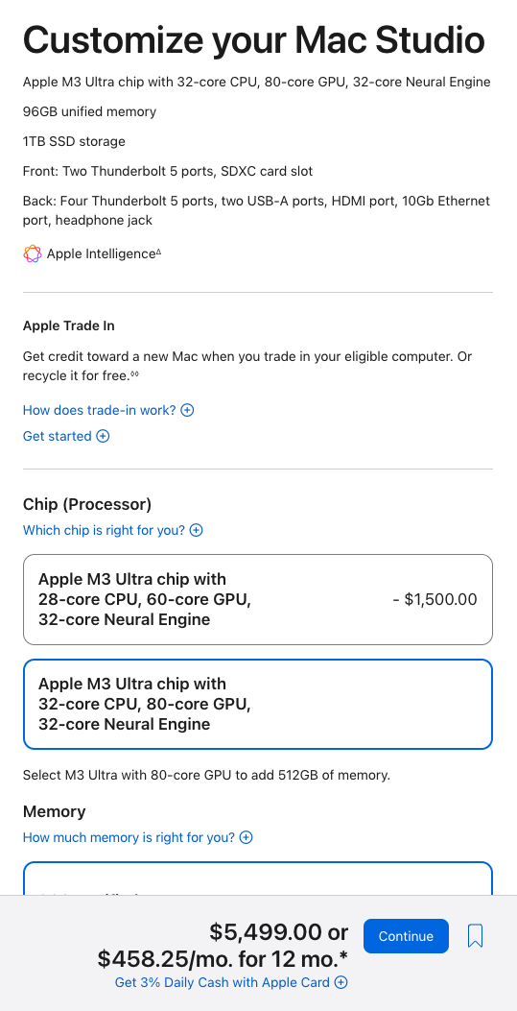
Task: Click plus circle icon next to Get started
Action: click(103, 436)
